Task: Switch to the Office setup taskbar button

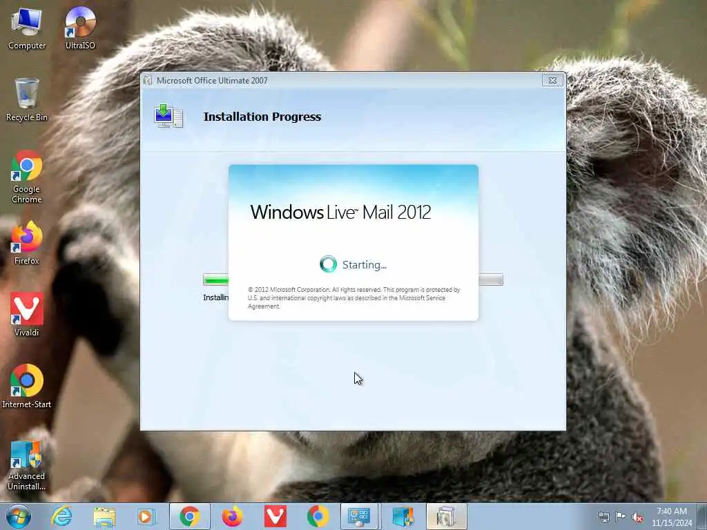Action: point(446,516)
